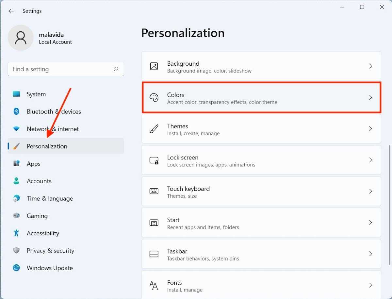Open the System category in sidebar

(x=36, y=94)
